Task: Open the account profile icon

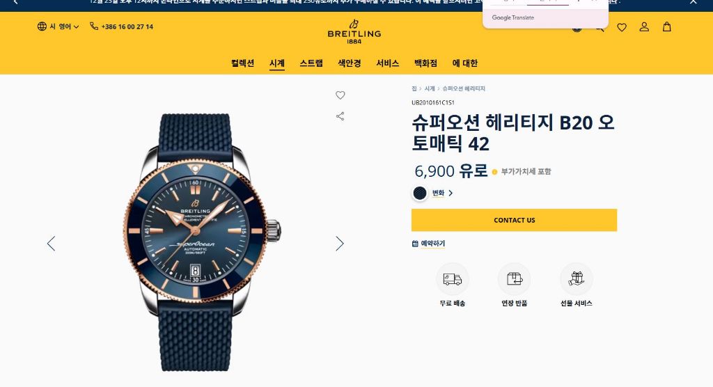Action: 644,27
